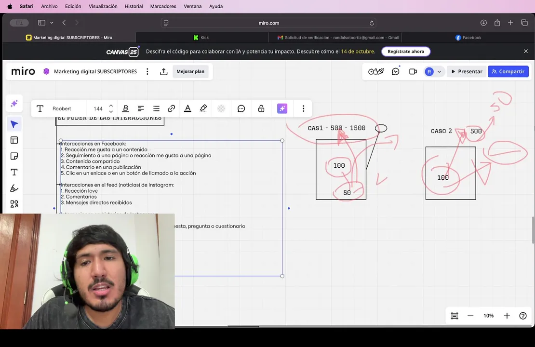Viewport: 535px width, 347px height.
Task: Click the CASO 2 text label on canvas
Action: 441,131
